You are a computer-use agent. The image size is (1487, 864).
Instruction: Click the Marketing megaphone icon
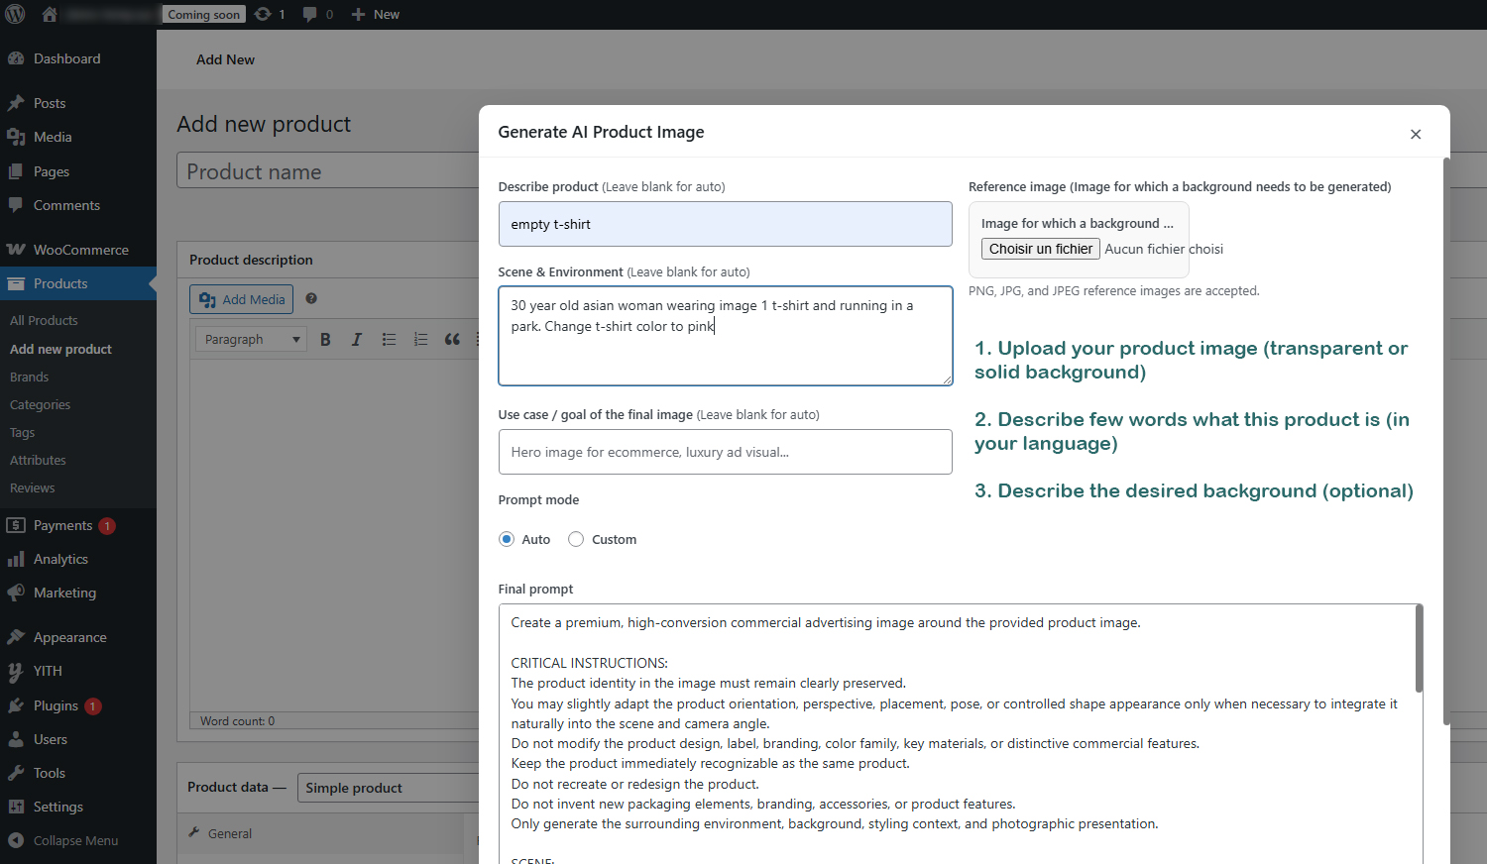pos(16,593)
